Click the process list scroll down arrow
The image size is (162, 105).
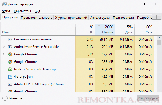pyautogui.click(x=159, y=90)
